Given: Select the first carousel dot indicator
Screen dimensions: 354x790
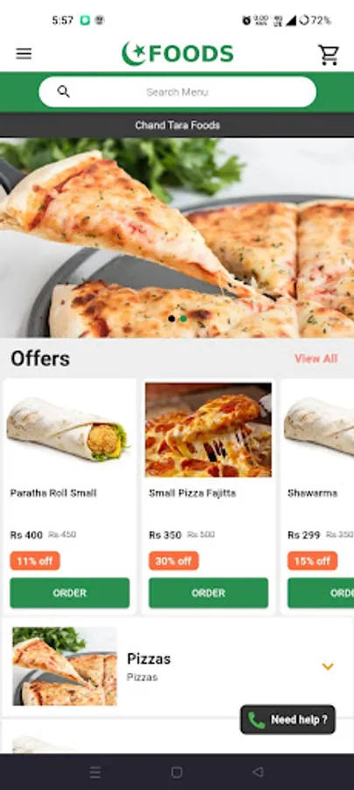Looking at the screenshot, I should pos(172,319).
